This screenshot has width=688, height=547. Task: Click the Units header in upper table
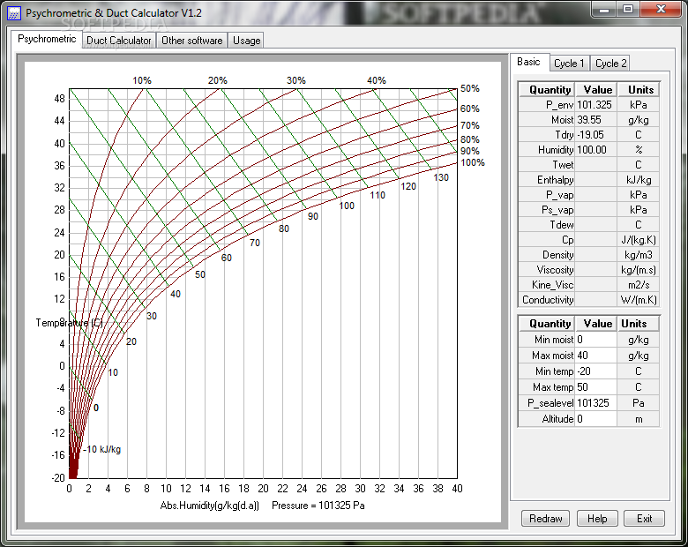tap(639, 90)
